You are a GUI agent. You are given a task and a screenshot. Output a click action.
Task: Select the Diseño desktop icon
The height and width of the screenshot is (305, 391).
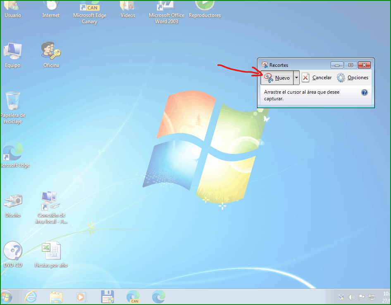(x=13, y=206)
